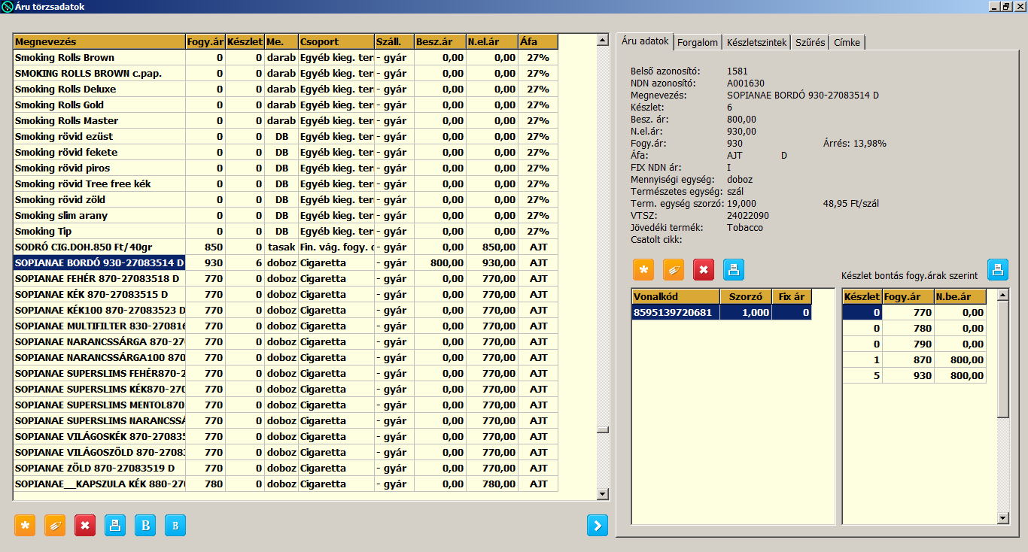Select the 'SOPIANAE MULTIFILTER' row
The width and height of the screenshot is (1028, 552).
(286, 326)
